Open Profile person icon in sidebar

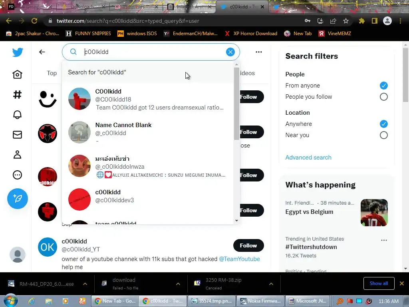click(x=18, y=155)
